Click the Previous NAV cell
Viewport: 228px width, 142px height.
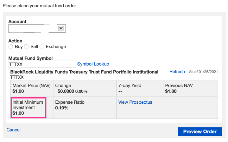pos(190,88)
